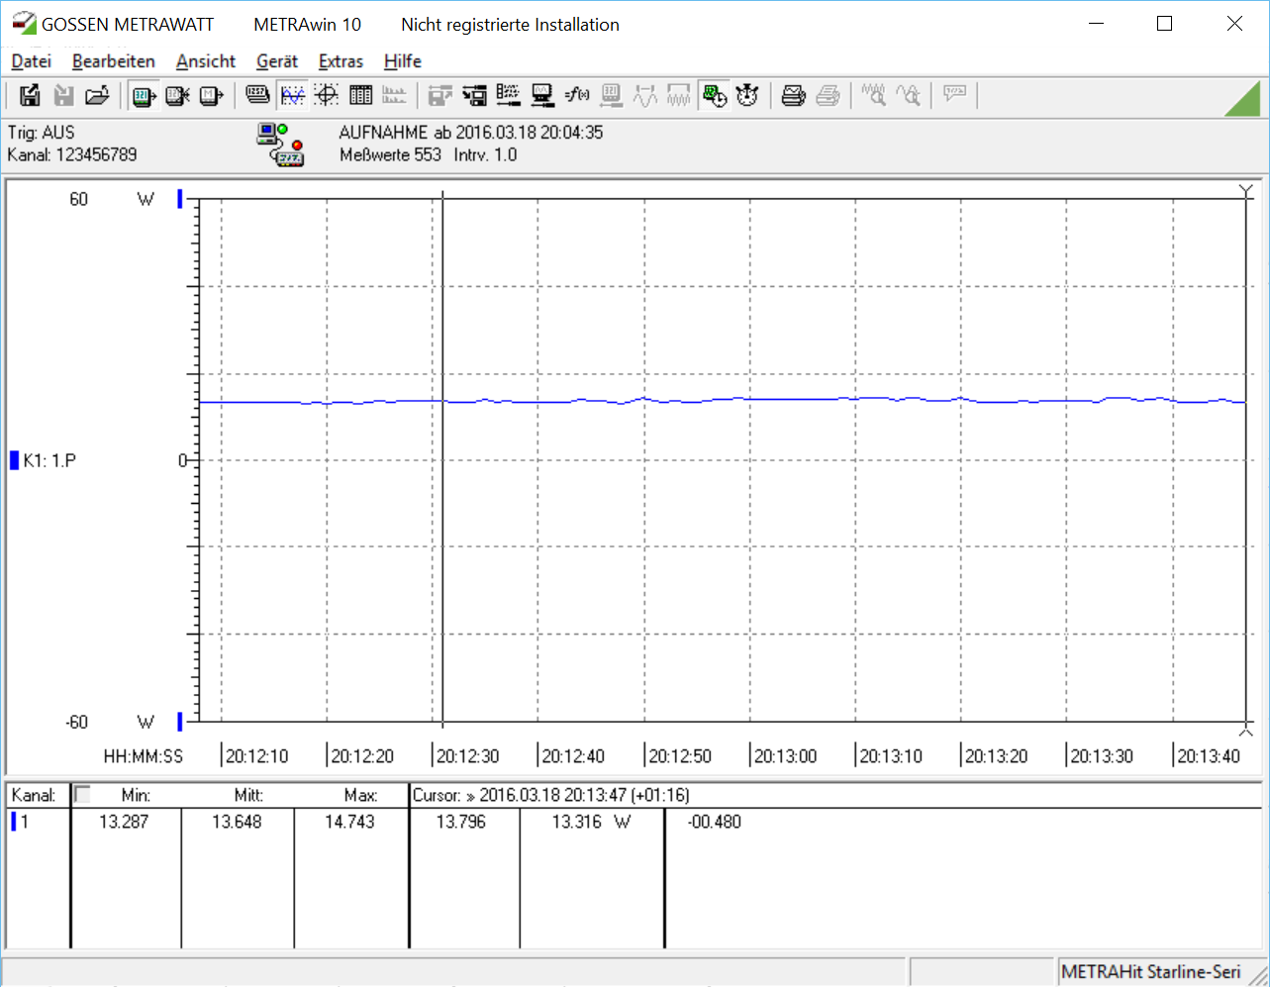Click the greyed-out speech bubble comment icon
This screenshot has width=1270, height=987.
click(955, 95)
